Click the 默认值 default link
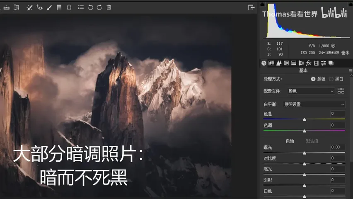Viewport: 353px width, 199px height. pyautogui.click(x=312, y=141)
